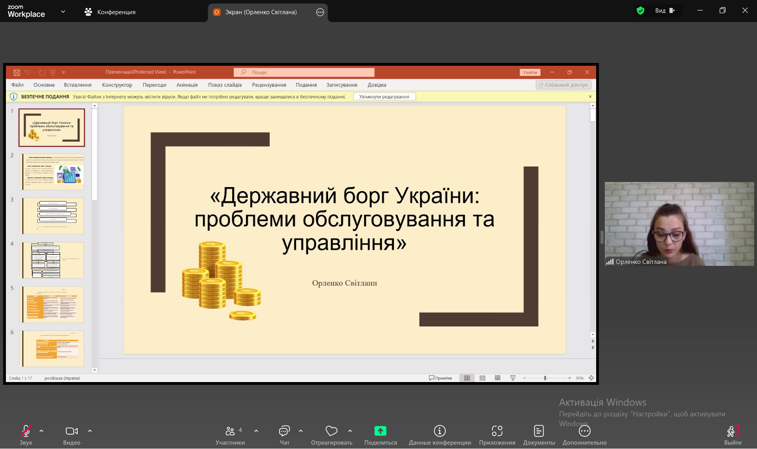
Task: Turn on camera via the Видео button
Action: pos(71,431)
